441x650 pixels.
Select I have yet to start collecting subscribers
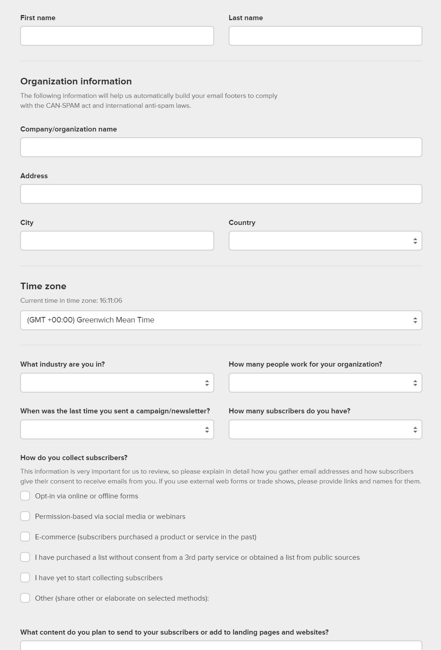click(x=25, y=577)
